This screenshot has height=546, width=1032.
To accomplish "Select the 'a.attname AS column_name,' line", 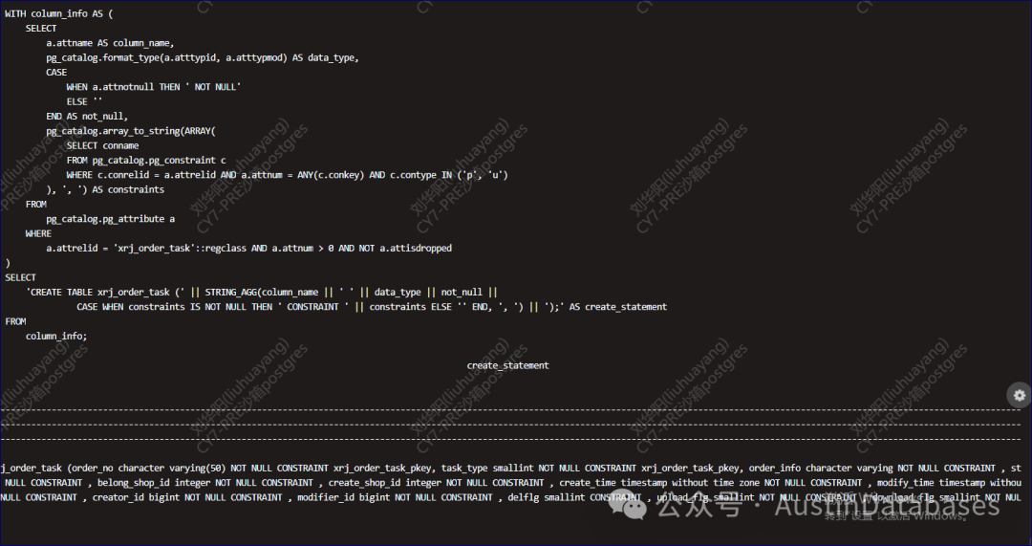I will coord(110,43).
